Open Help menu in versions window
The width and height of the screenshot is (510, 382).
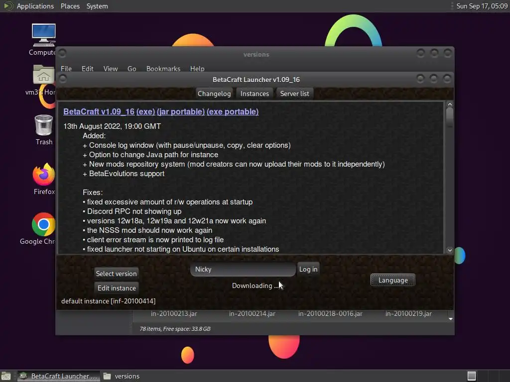pyautogui.click(x=197, y=69)
